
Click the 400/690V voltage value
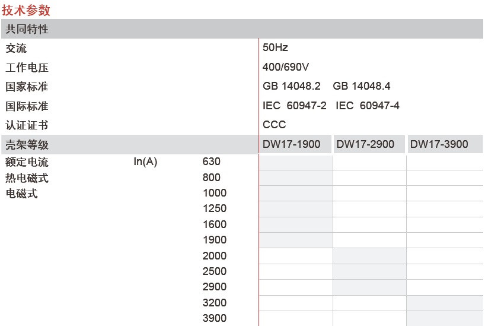click(x=286, y=67)
